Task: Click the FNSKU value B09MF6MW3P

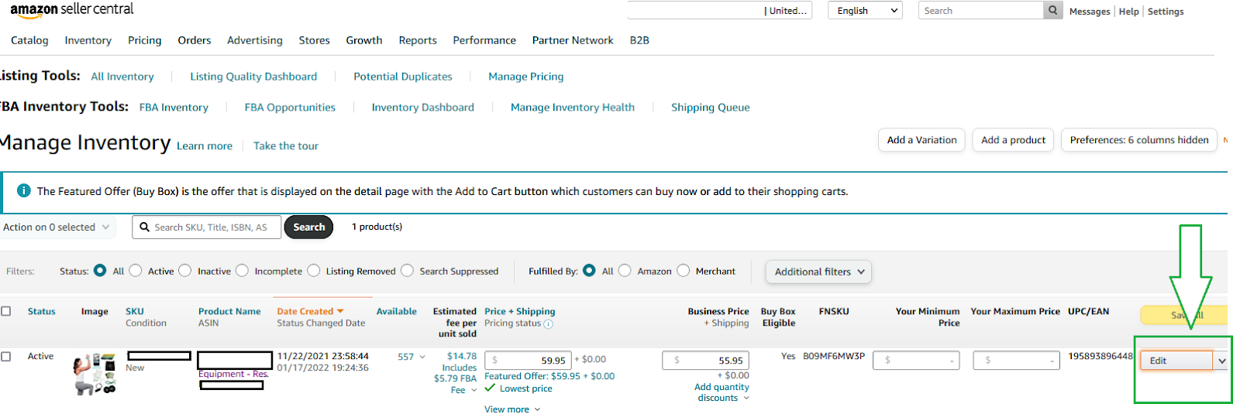Action: pyautogui.click(x=834, y=356)
